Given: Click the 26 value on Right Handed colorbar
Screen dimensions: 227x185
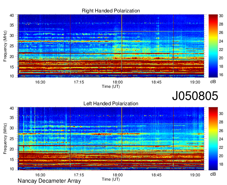Looking at the screenshot, I should point(221,33).
